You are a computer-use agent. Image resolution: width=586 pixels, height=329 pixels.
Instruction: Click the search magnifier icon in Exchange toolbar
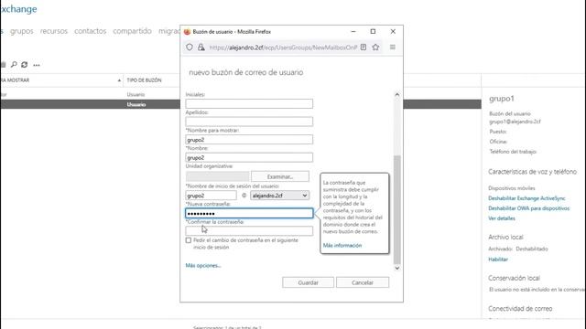click(x=14, y=65)
